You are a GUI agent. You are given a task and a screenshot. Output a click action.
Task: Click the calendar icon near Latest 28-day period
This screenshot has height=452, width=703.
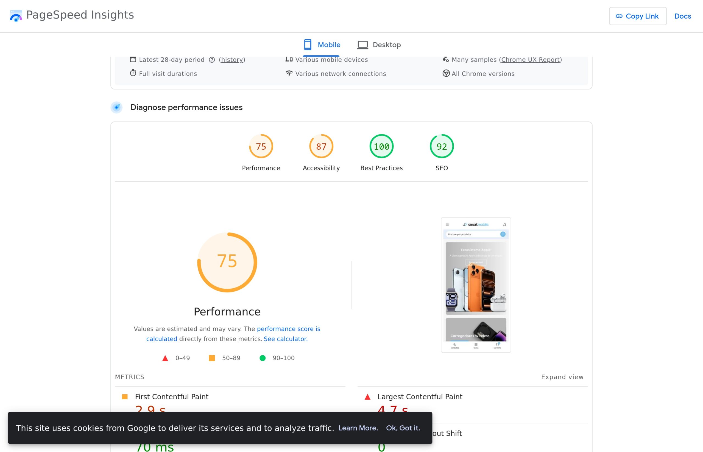point(133,59)
